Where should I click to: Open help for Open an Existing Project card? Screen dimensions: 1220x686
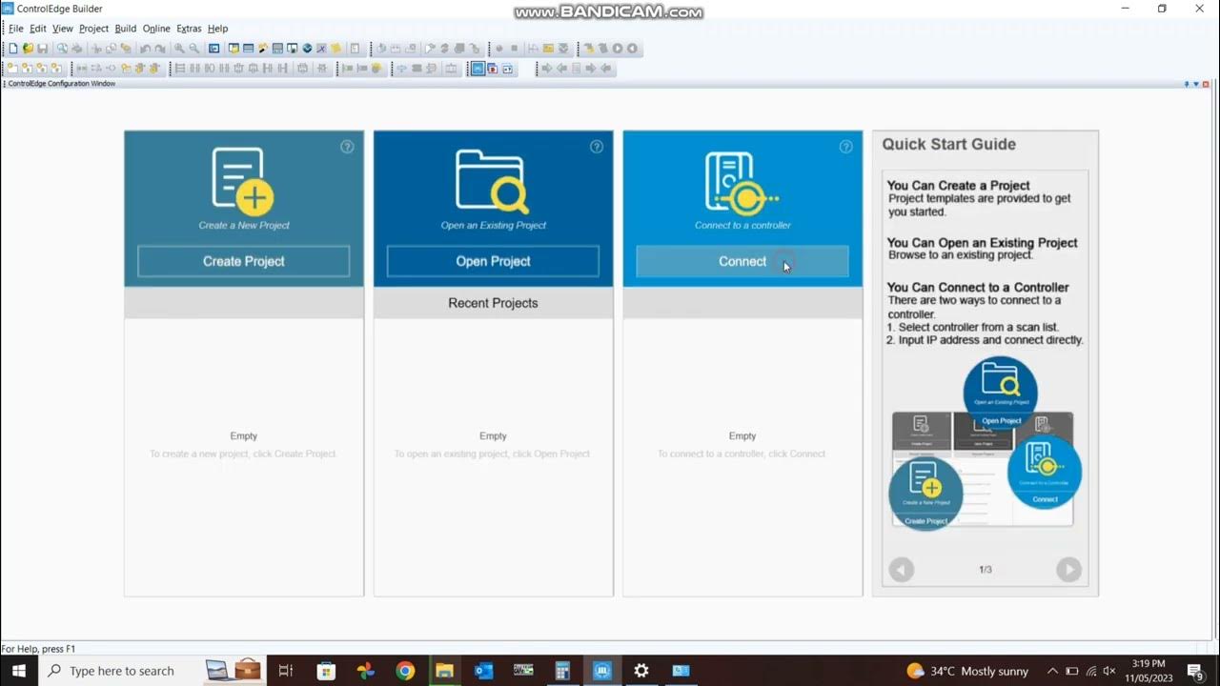597,147
